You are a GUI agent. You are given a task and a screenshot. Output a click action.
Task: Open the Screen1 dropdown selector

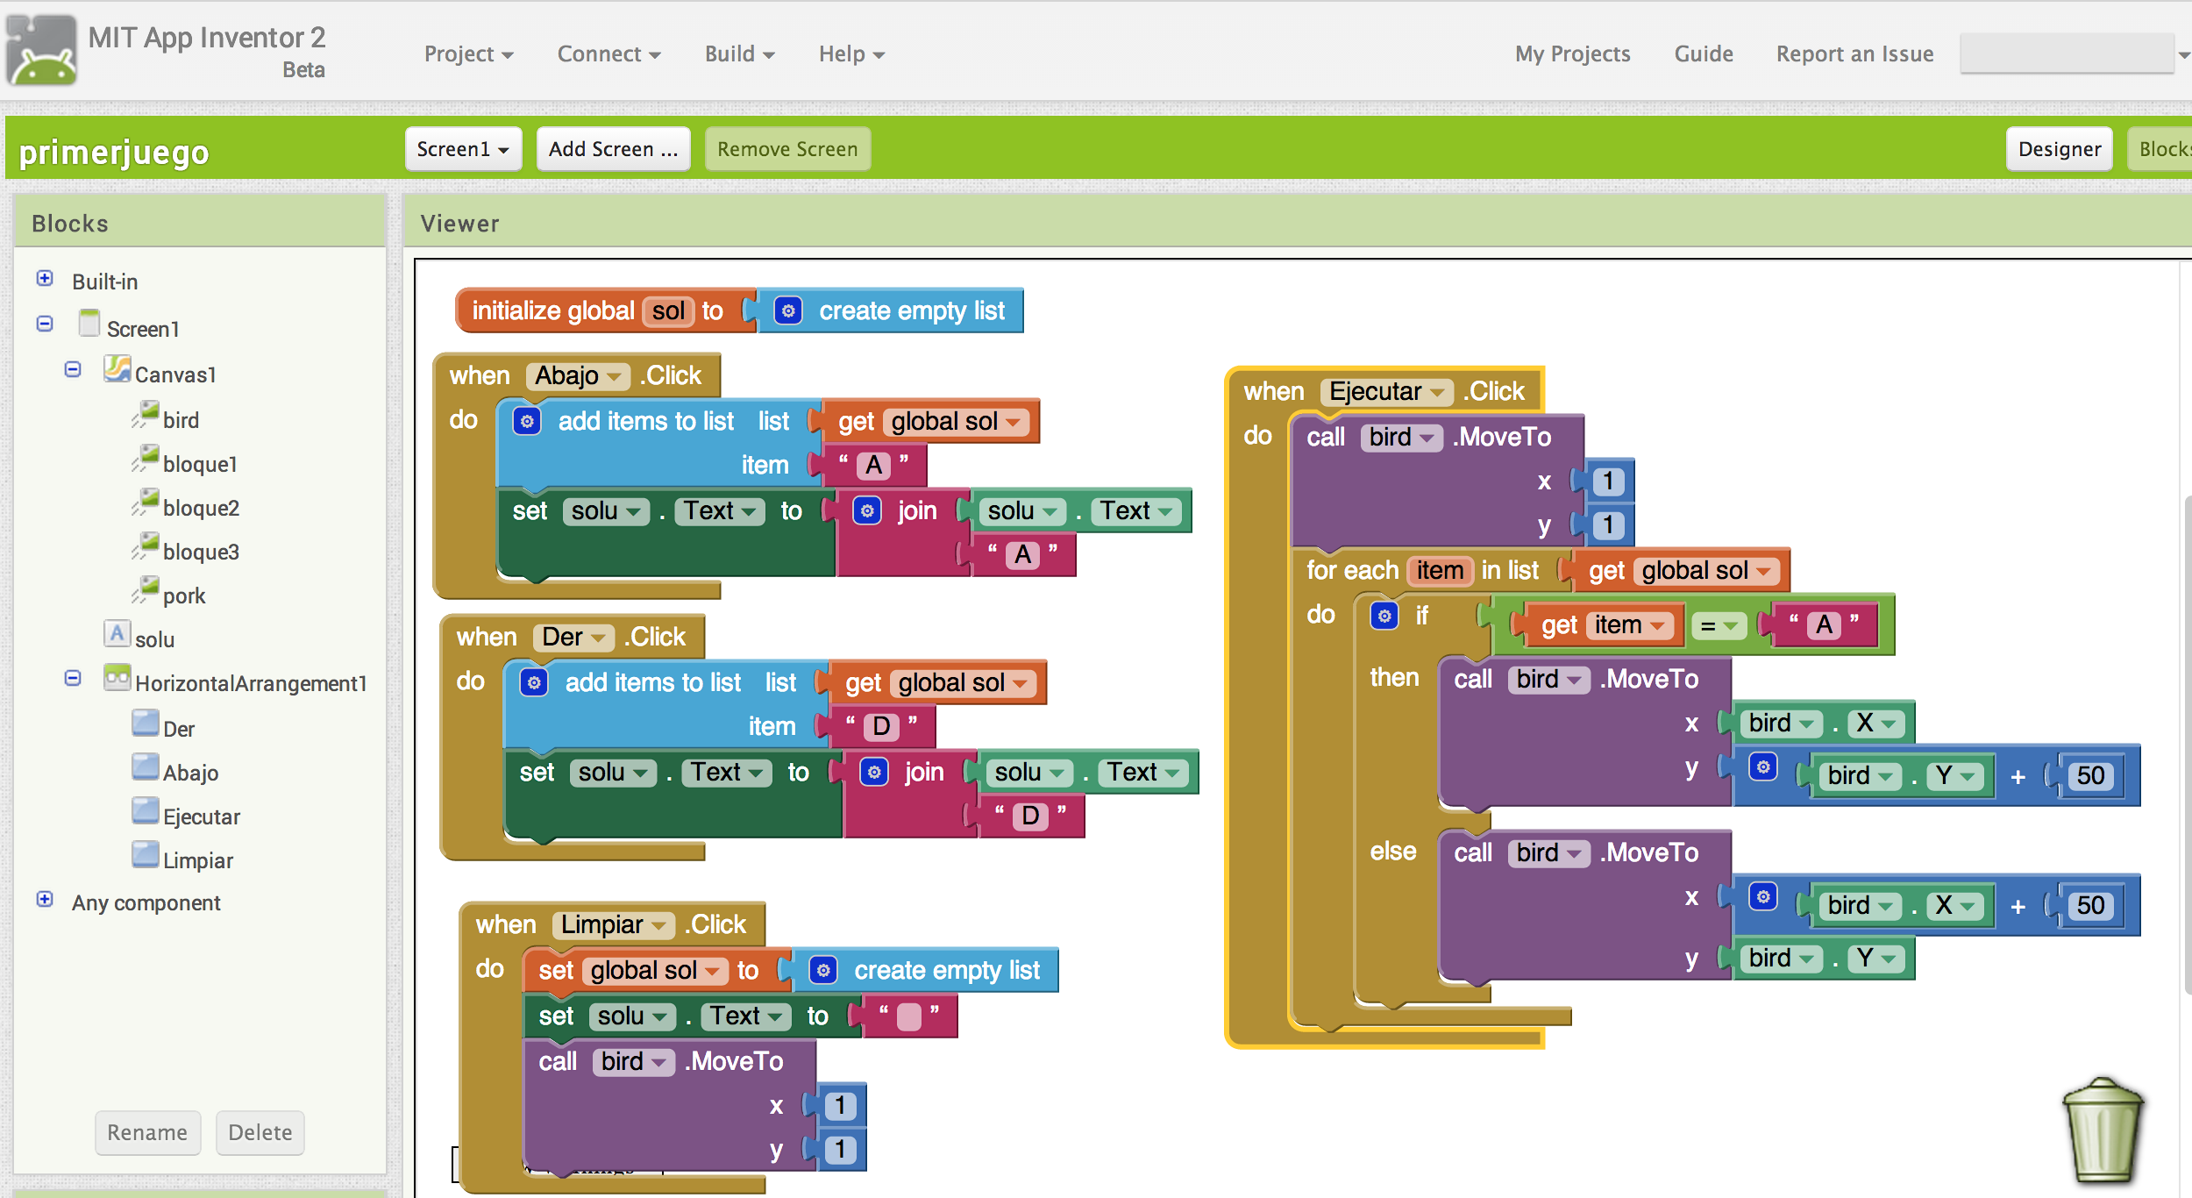(460, 147)
